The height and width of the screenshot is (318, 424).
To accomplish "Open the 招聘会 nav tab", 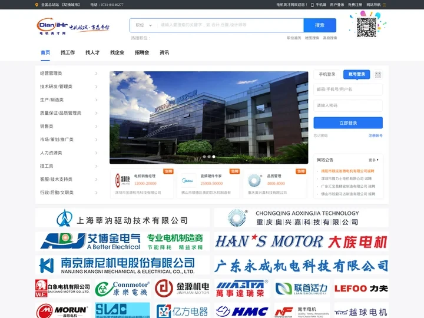I will (x=142, y=52).
